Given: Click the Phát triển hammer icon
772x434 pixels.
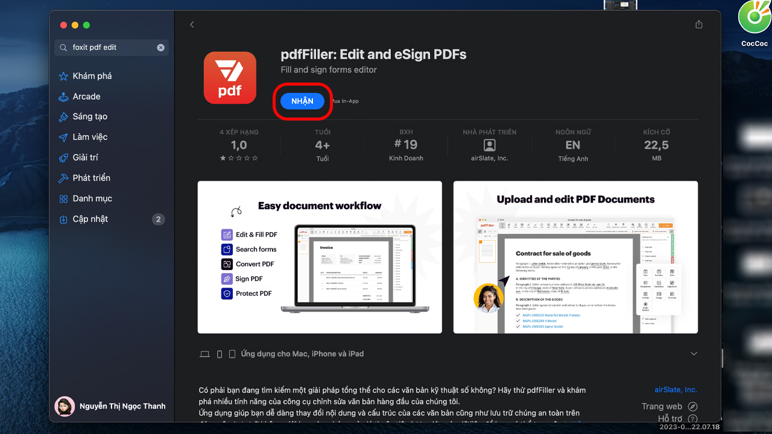Looking at the screenshot, I should point(63,178).
